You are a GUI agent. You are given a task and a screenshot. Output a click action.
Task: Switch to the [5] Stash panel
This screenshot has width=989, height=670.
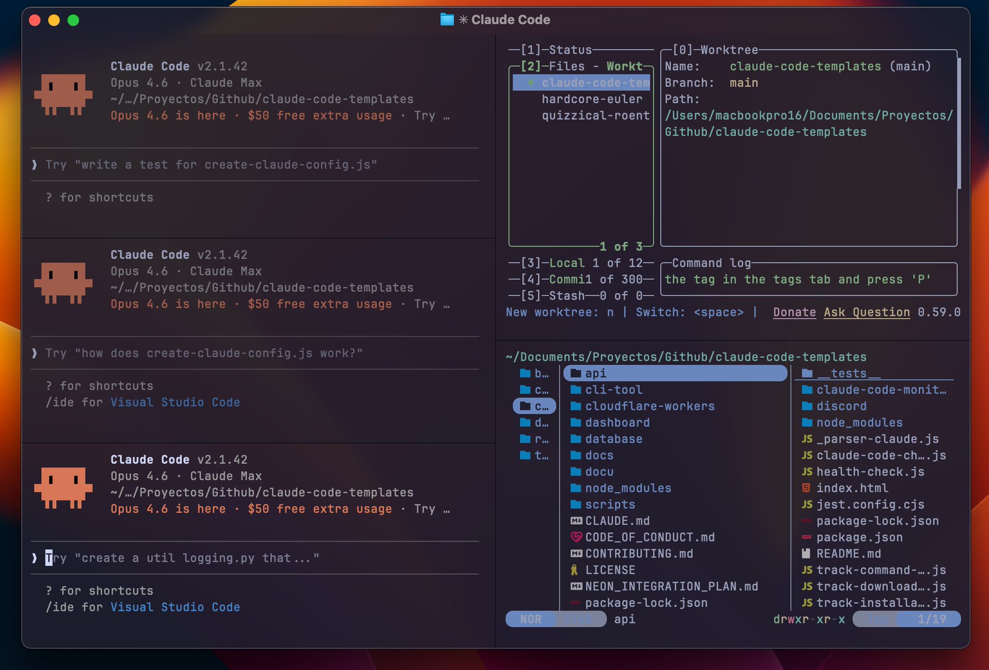(x=552, y=296)
